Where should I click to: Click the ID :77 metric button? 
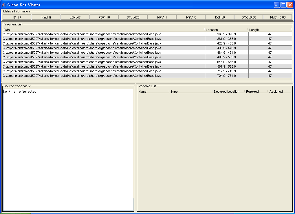coord(17,17)
